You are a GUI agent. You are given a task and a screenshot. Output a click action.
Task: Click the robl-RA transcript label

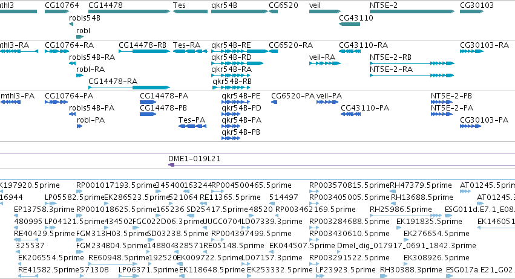pyautogui.click(x=90, y=69)
